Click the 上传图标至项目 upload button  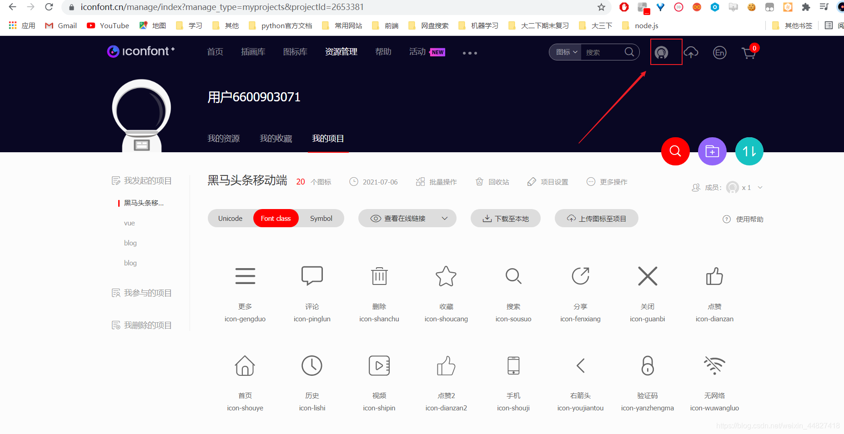(596, 218)
